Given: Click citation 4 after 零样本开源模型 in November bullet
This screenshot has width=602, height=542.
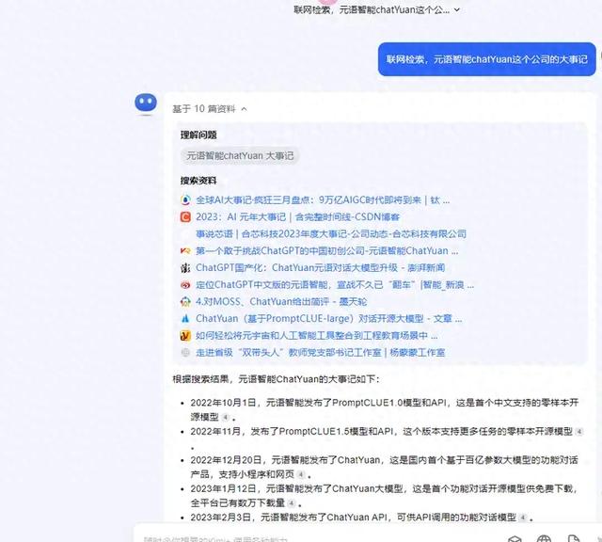Looking at the screenshot, I should [579, 432].
